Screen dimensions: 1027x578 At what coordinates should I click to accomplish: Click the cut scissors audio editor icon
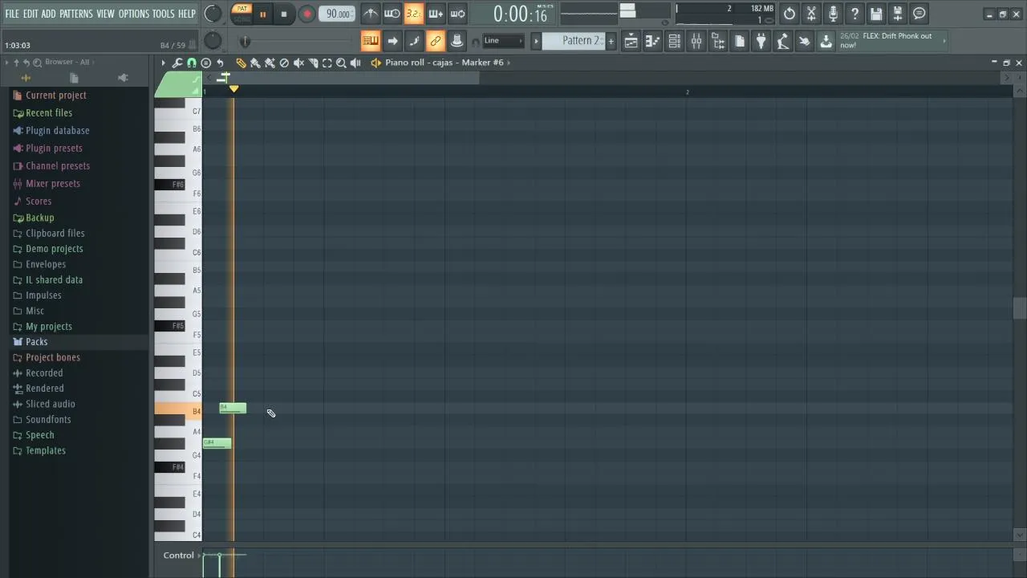811,14
